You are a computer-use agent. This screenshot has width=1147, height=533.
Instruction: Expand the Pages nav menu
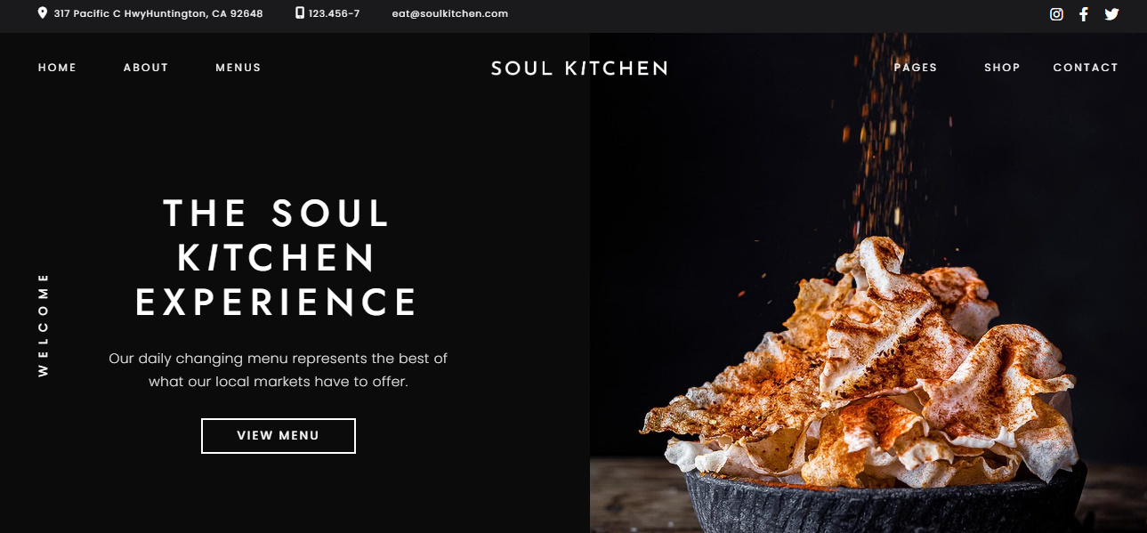(916, 68)
